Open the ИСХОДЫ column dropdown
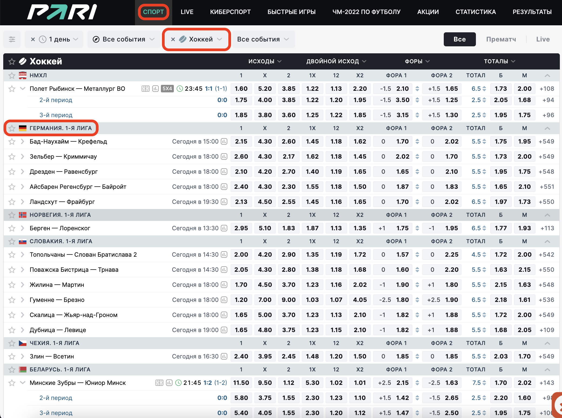The height and width of the screenshot is (418, 562). coord(265,61)
